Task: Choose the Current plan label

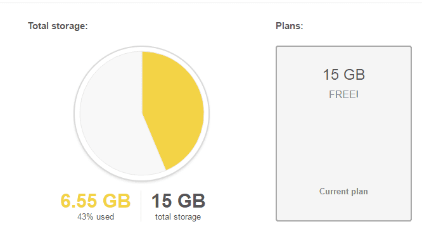Action: (343, 191)
